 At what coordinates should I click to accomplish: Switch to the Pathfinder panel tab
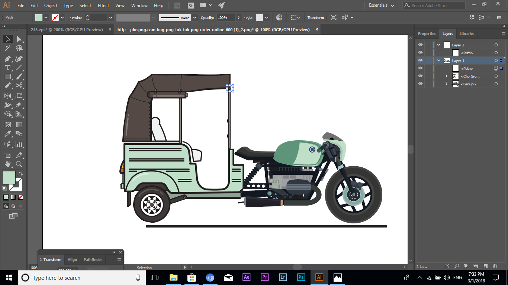click(x=93, y=259)
